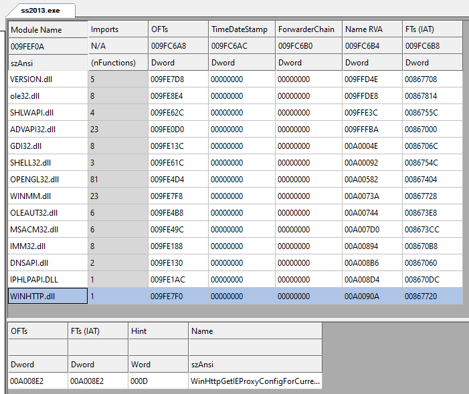The image size is (469, 394).
Task: Click OFTs value 009FE62C
Action: (178, 113)
